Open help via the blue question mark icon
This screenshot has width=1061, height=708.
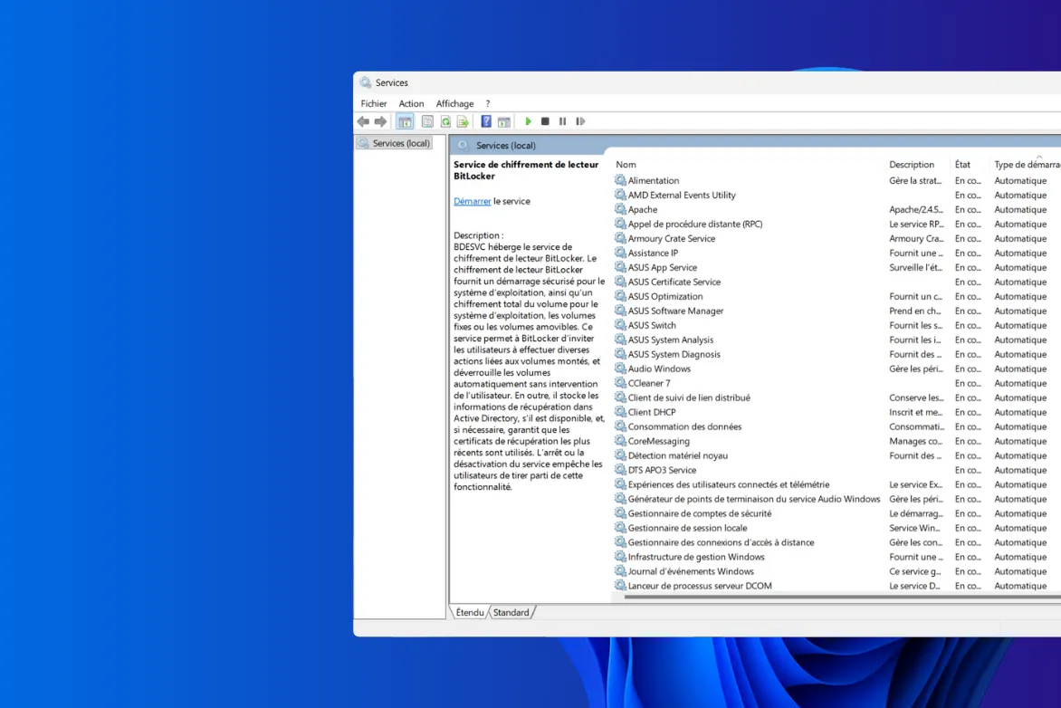click(485, 120)
